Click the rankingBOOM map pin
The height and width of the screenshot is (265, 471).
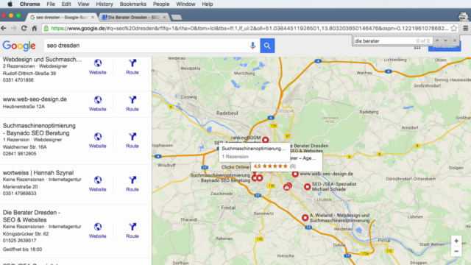point(265,140)
